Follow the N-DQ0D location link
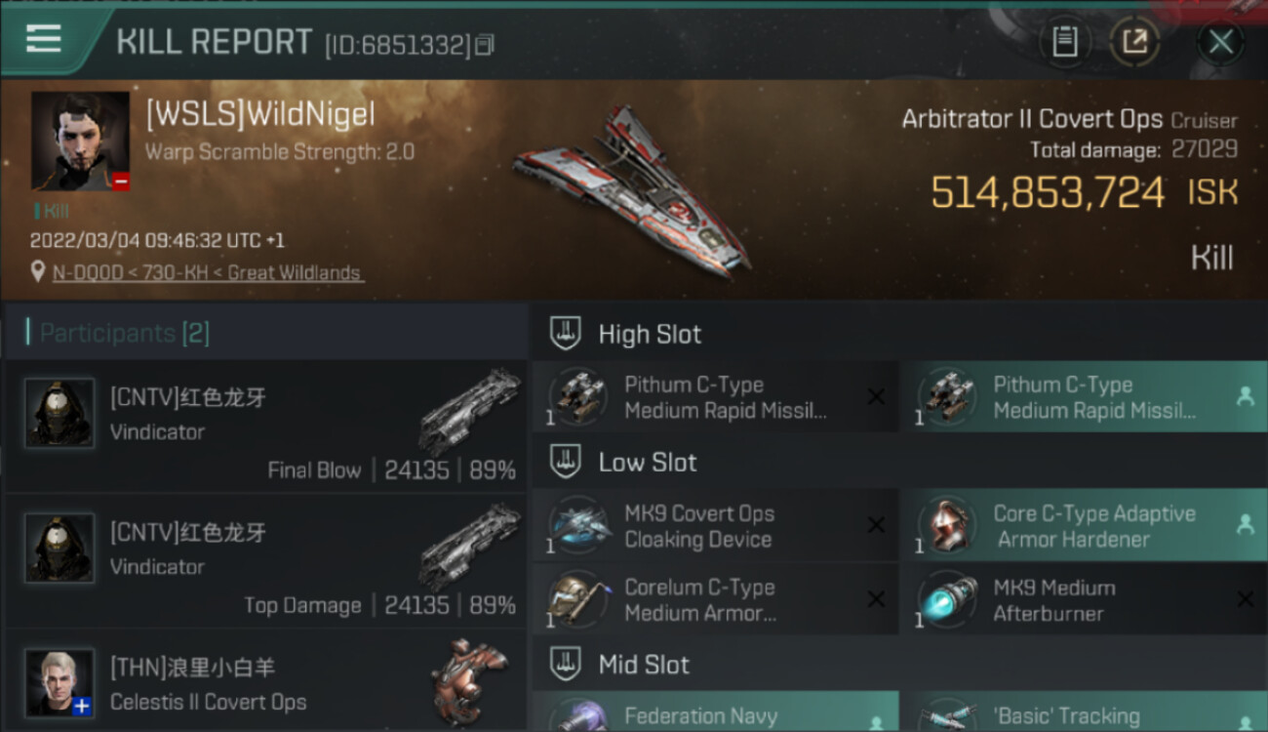The image size is (1268, 732). 208,273
